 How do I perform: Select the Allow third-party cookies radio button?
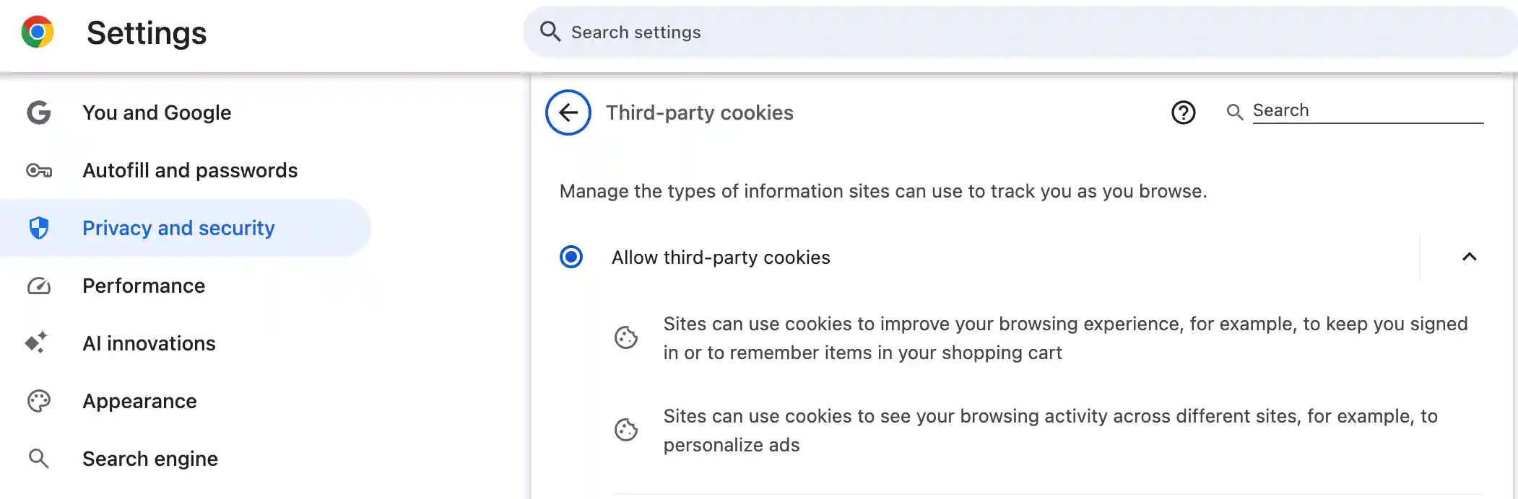click(x=571, y=257)
